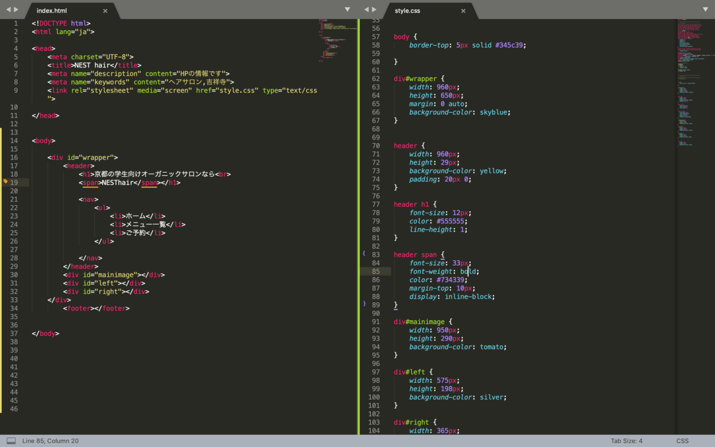Screen dimensions: 715x447
Task: Click the skyblue background-color value
Action: pyautogui.click(x=493, y=112)
